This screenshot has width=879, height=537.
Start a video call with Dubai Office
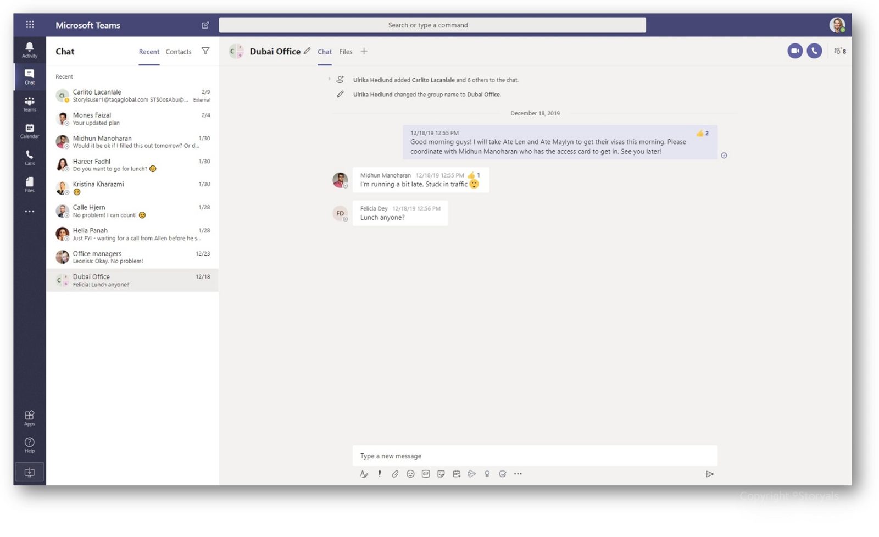tap(795, 51)
